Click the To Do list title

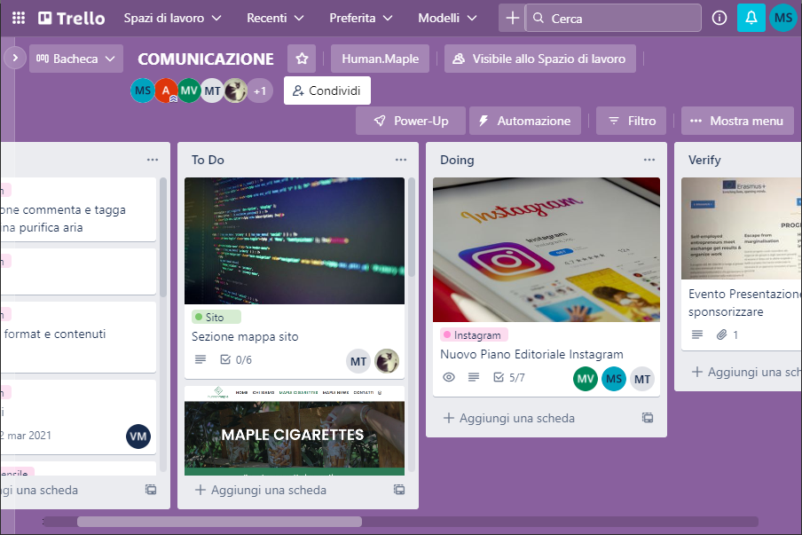point(208,160)
